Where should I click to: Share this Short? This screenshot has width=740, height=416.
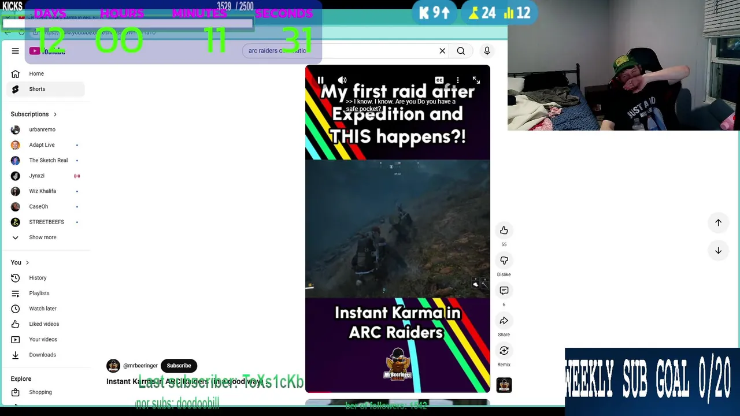(504, 321)
